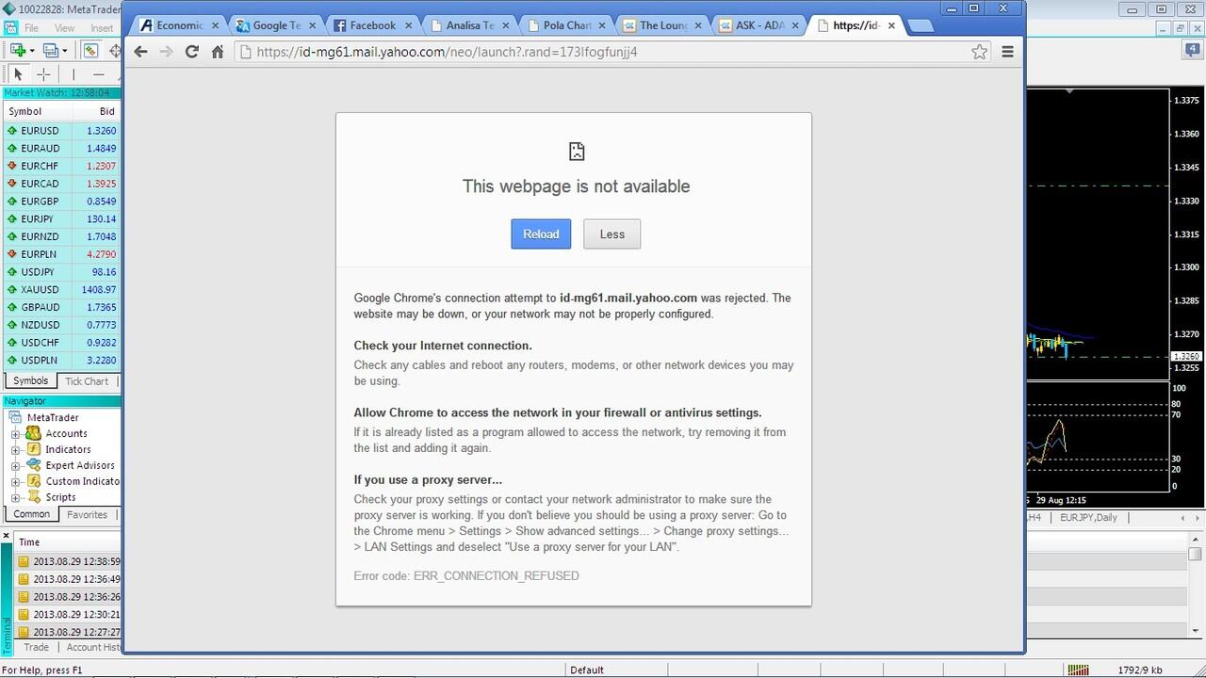Image resolution: width=1206 pixels, height=678 pixels.
Task: Click the Less button
Action: point(611,234)
